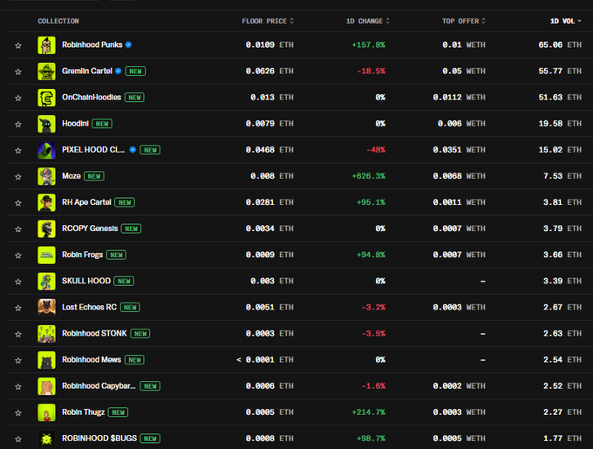This screenshot has height=449, width=593.
Task: Sort by 1D Change column
Action: click(368, 21)
